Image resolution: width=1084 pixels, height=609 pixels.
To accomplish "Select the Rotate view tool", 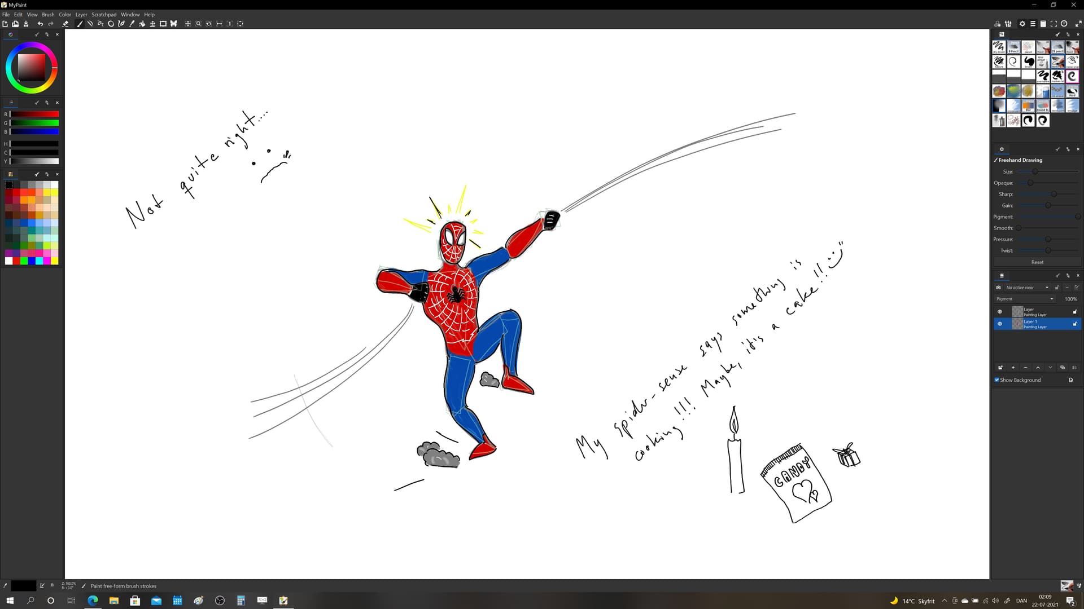I will click(x=209, y=24).
